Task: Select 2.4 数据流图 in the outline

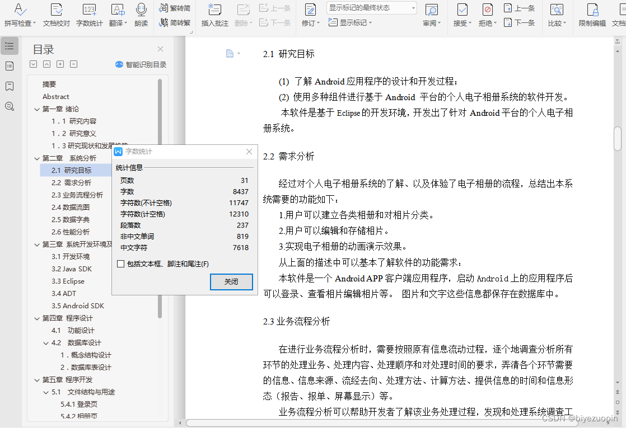Action: (71, 208)
